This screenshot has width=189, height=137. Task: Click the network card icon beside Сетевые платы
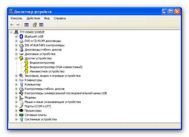pyautogui.click(x=21, y=115)
